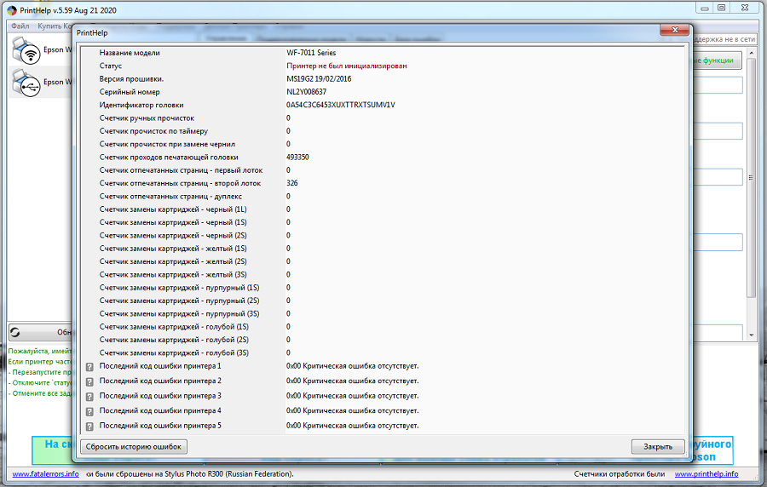767x487 pixels.
Task: Open www.printhelp.info link
Action: tap(706, 474)
